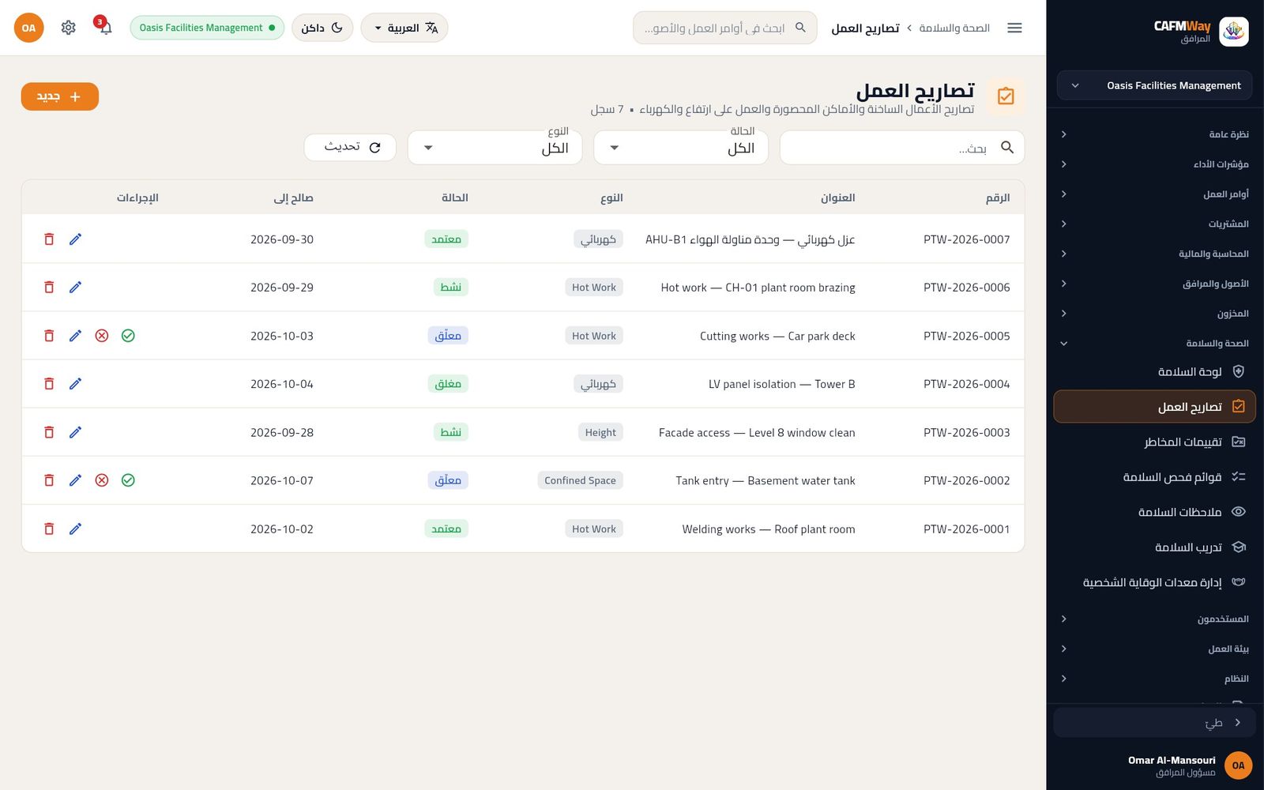The width and height of the screenshot is (1264, 790).
Task: Delete permit PTW-2026-0005
Action: pyautogui.click(x=49, y=336)
